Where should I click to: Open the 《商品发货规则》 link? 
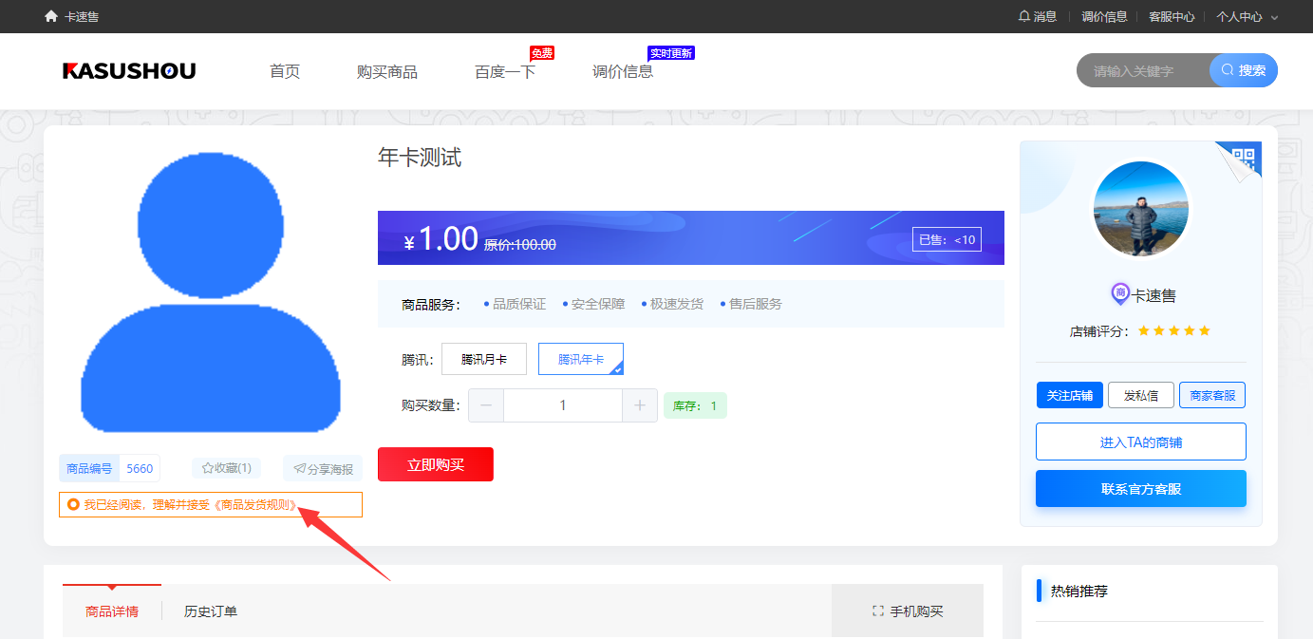tap(257, 504)
